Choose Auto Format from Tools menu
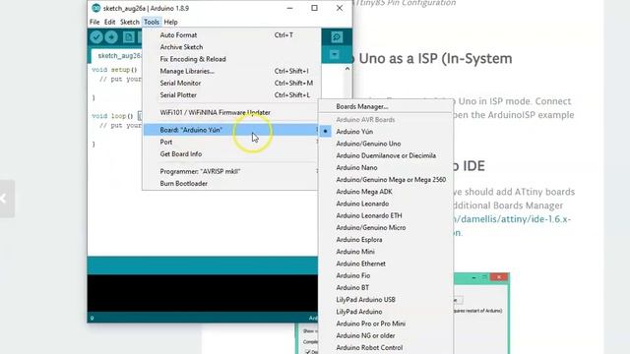The image size is (630, 354). click(x=232, y=35)
